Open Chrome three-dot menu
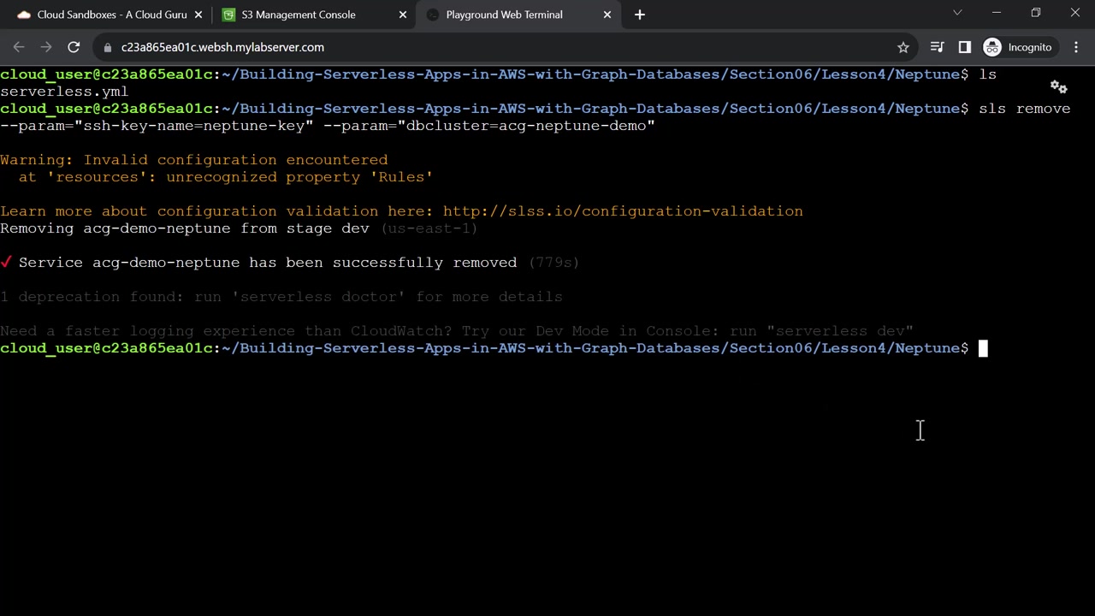Viewport: 1095px width, 616px height. pyautogui.click(x=1076, y=47)
